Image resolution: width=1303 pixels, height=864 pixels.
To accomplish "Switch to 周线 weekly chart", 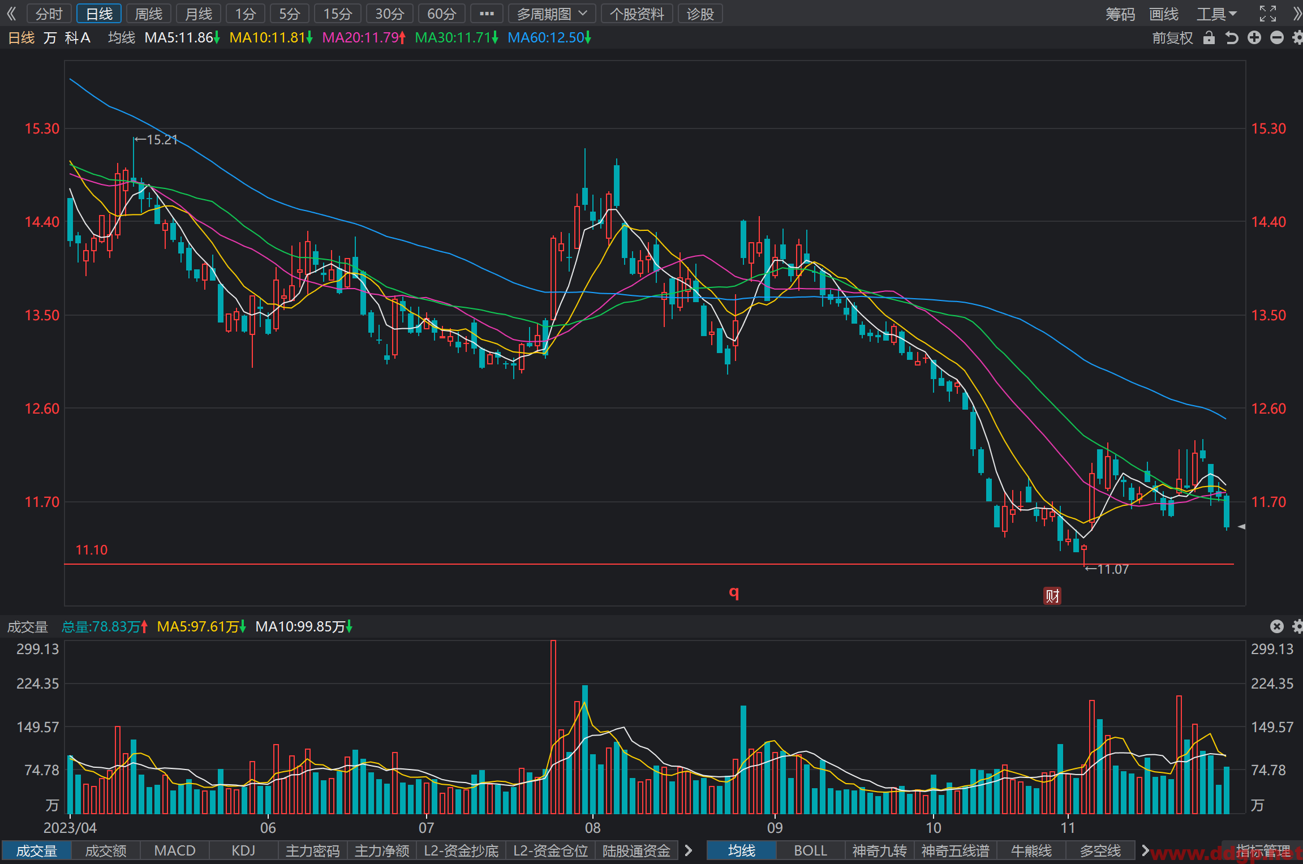I will [149, 14].
